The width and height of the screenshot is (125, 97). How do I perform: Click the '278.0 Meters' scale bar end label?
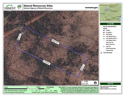click(50, 87)
